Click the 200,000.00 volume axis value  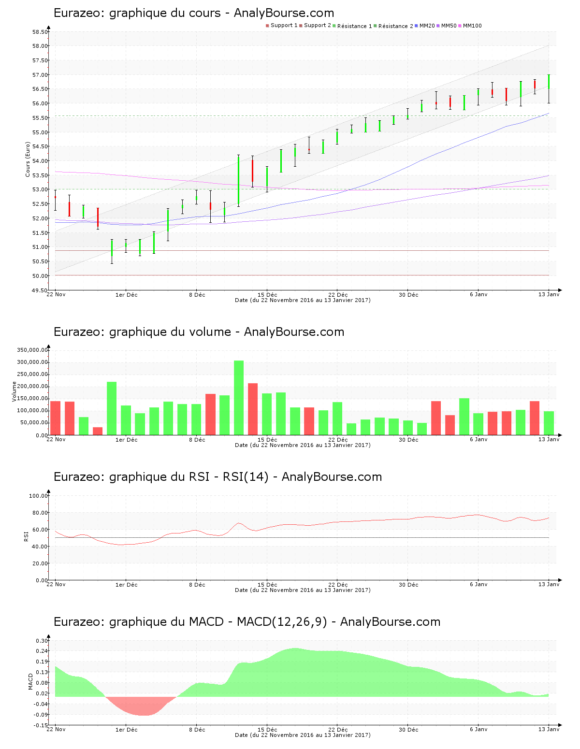(x=32, y=387)
